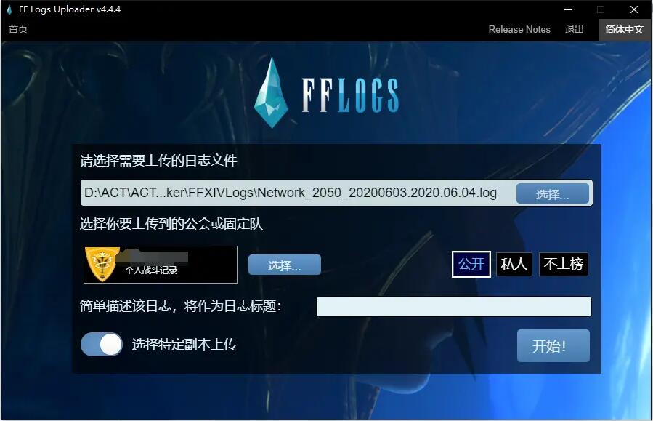Screen dimensions: 653x421
Task: Close the FF Logs Uploader window
Action: coord(634,9)
